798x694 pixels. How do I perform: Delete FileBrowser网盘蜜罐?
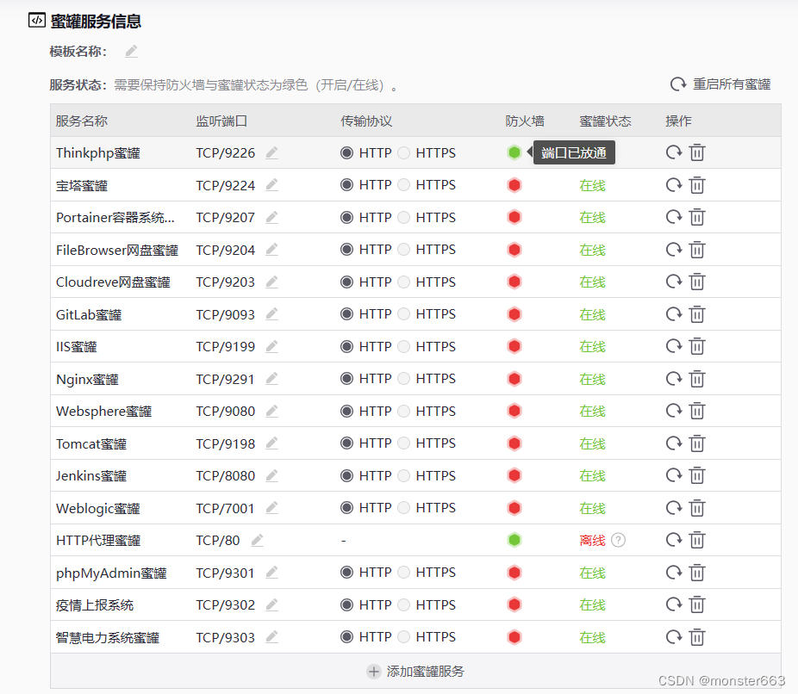(696, 250)
